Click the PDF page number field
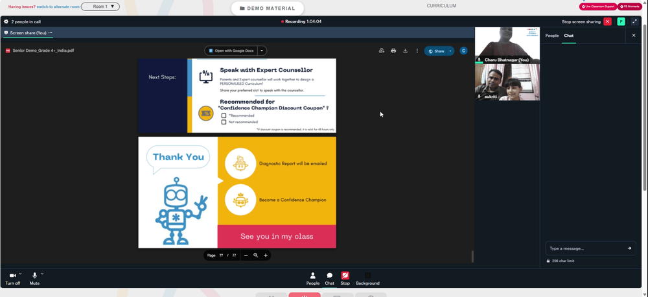The height and width of the screenshot is (297, 648). tap(221, 255)
